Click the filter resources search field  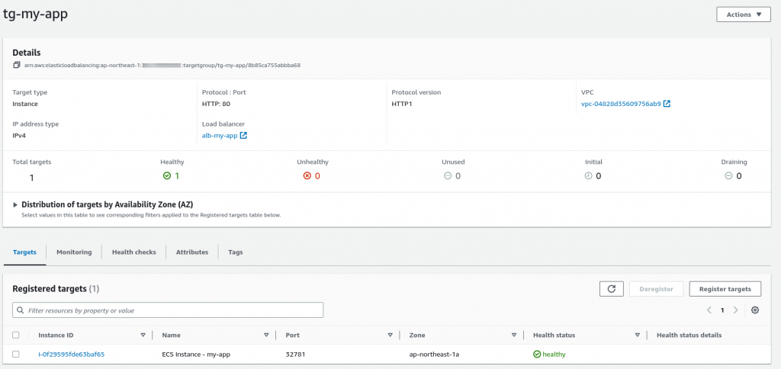pos(168,310)
